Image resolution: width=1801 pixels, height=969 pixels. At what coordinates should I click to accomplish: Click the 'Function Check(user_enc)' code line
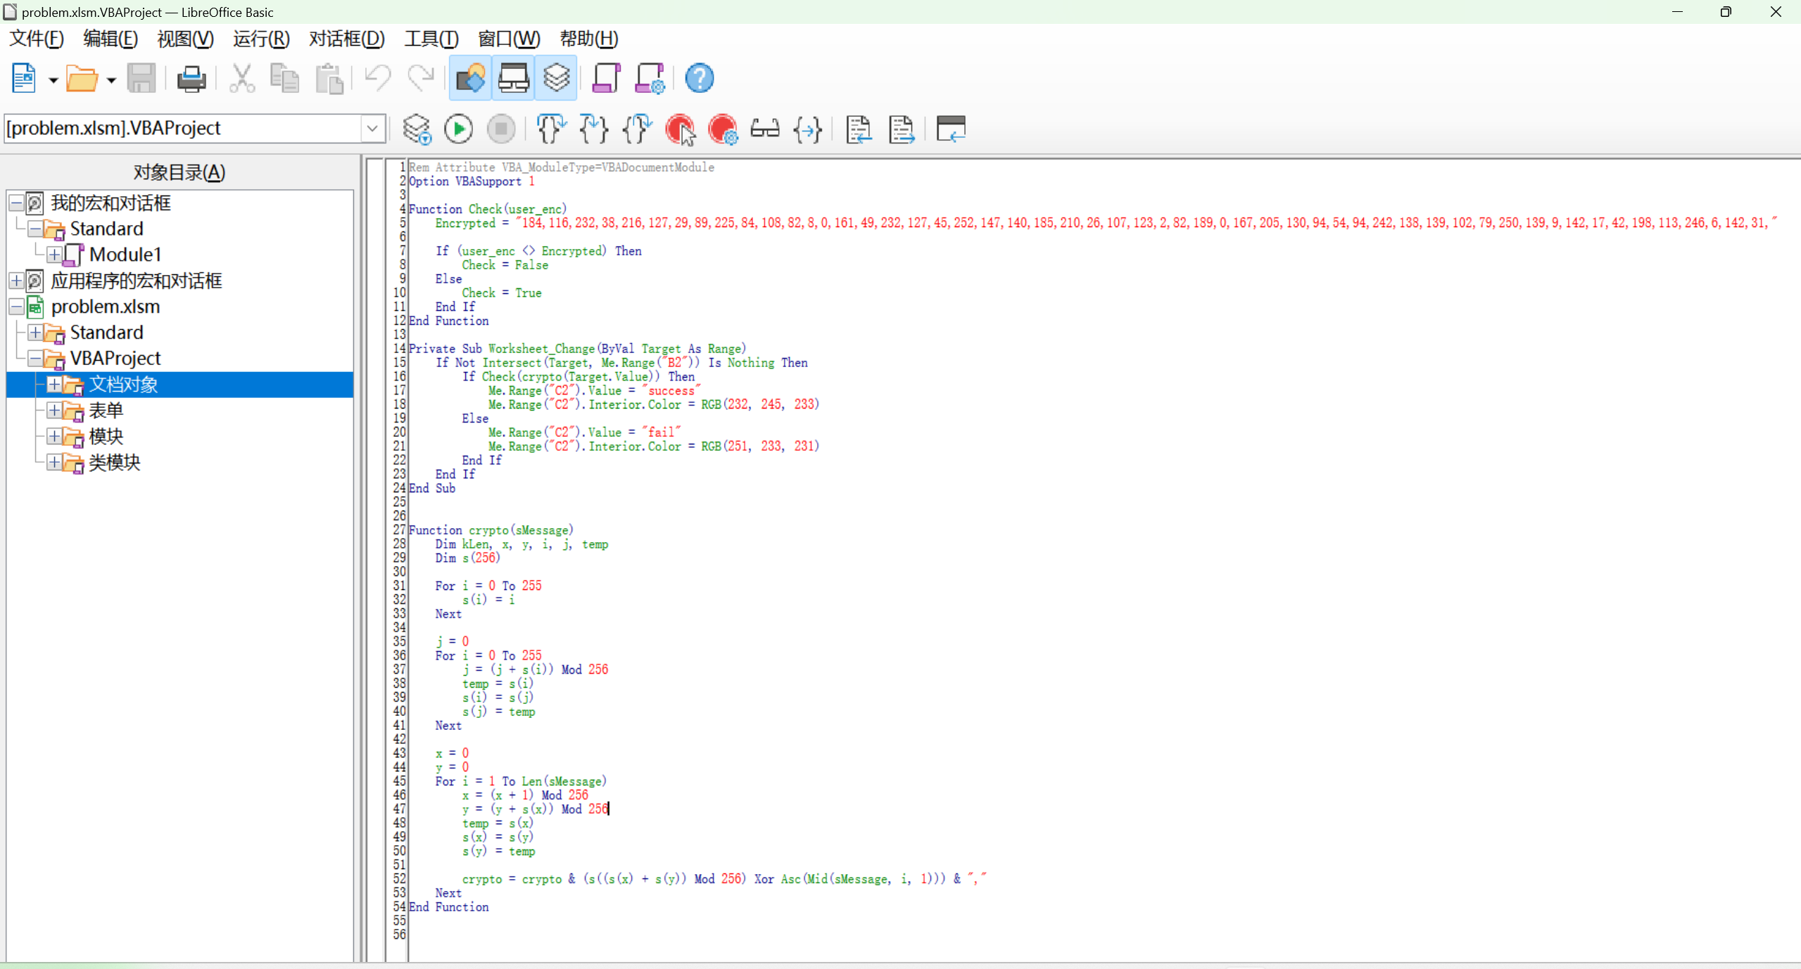click(488, 209)
